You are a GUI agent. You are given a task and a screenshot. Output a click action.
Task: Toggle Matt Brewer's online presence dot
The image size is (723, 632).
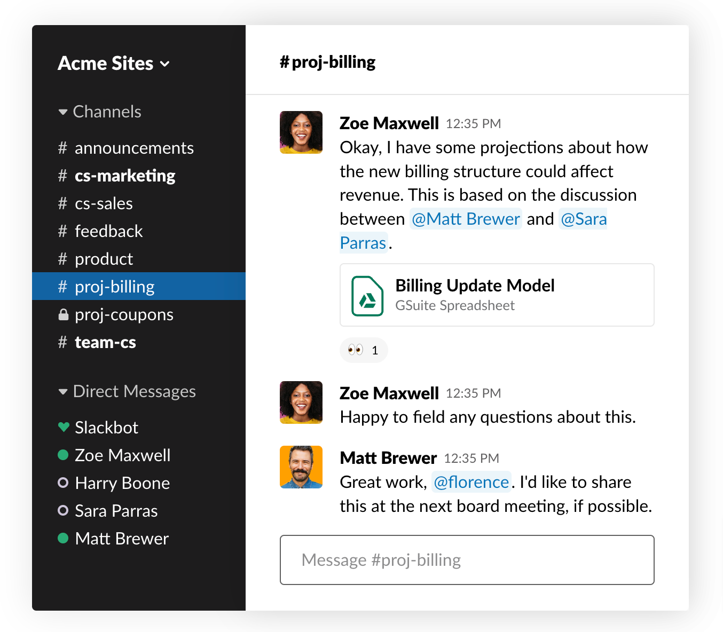click(62, 539)
